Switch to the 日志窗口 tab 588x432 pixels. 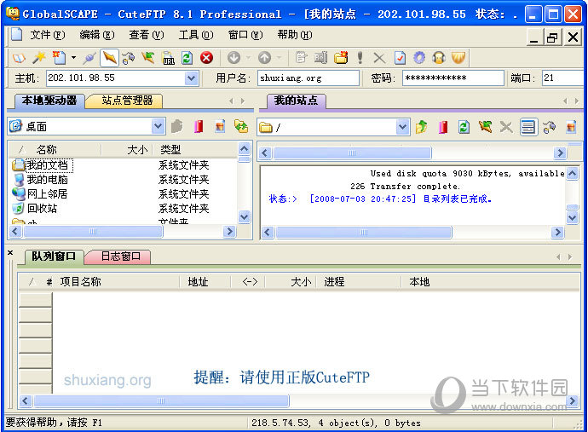click(x=121, y=256)
